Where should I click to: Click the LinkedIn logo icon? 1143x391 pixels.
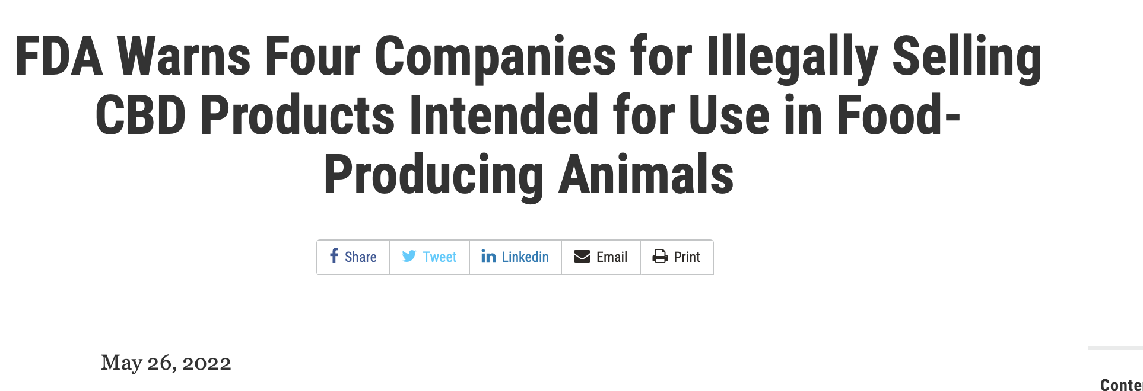click(488, 257)
